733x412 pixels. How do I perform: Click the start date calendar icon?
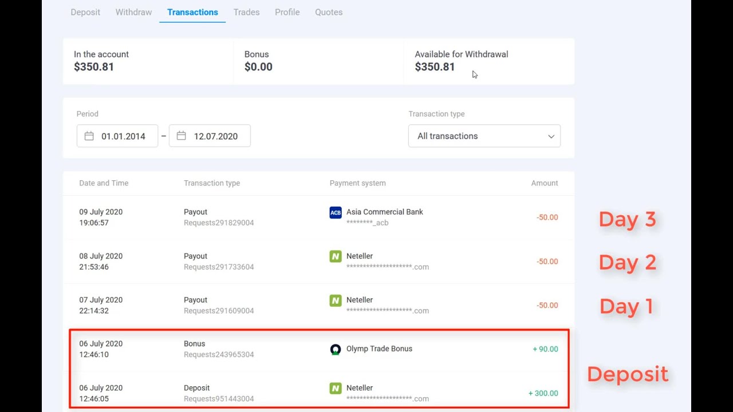coord(89,136)
